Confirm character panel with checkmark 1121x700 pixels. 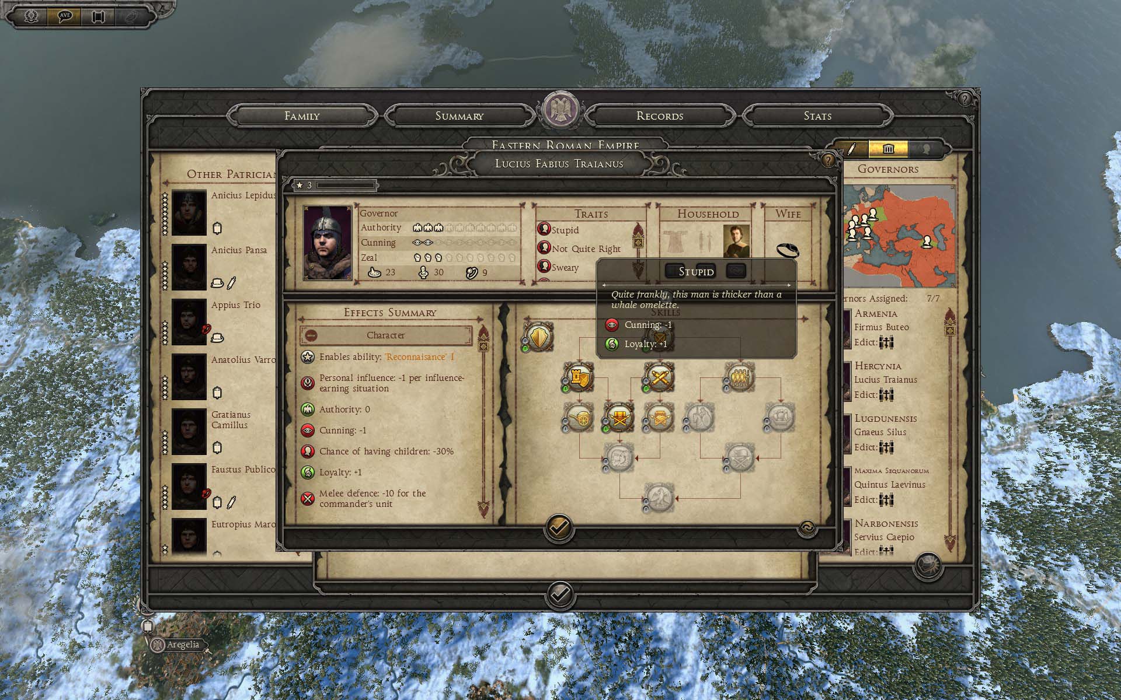coord(559,528)
